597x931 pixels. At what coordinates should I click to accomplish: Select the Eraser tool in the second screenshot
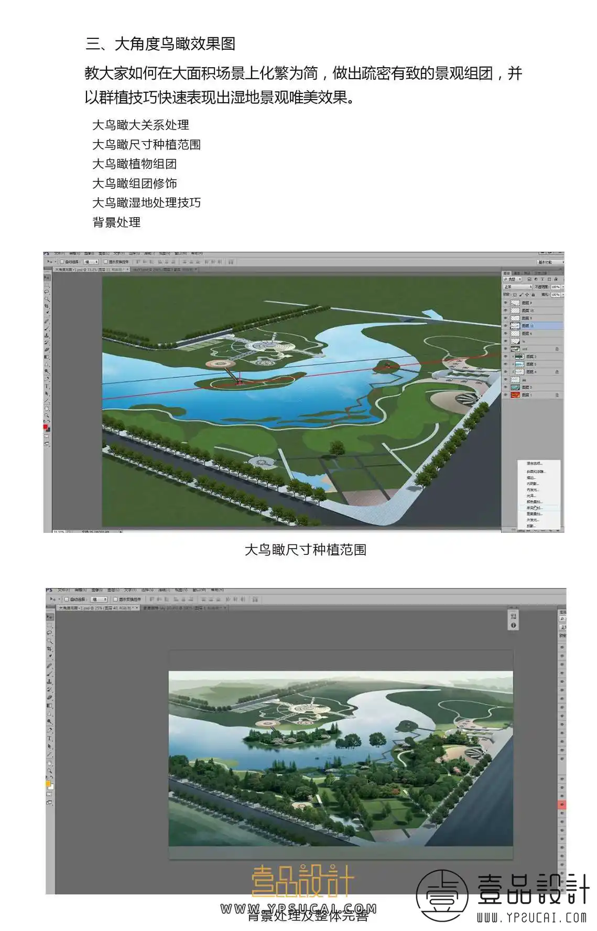(49, 698)
